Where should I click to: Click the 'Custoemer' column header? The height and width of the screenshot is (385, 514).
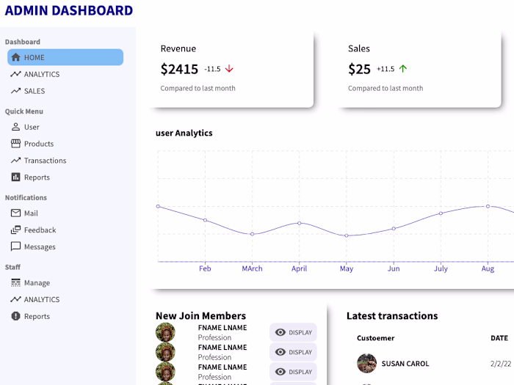[x=376, y=338]
